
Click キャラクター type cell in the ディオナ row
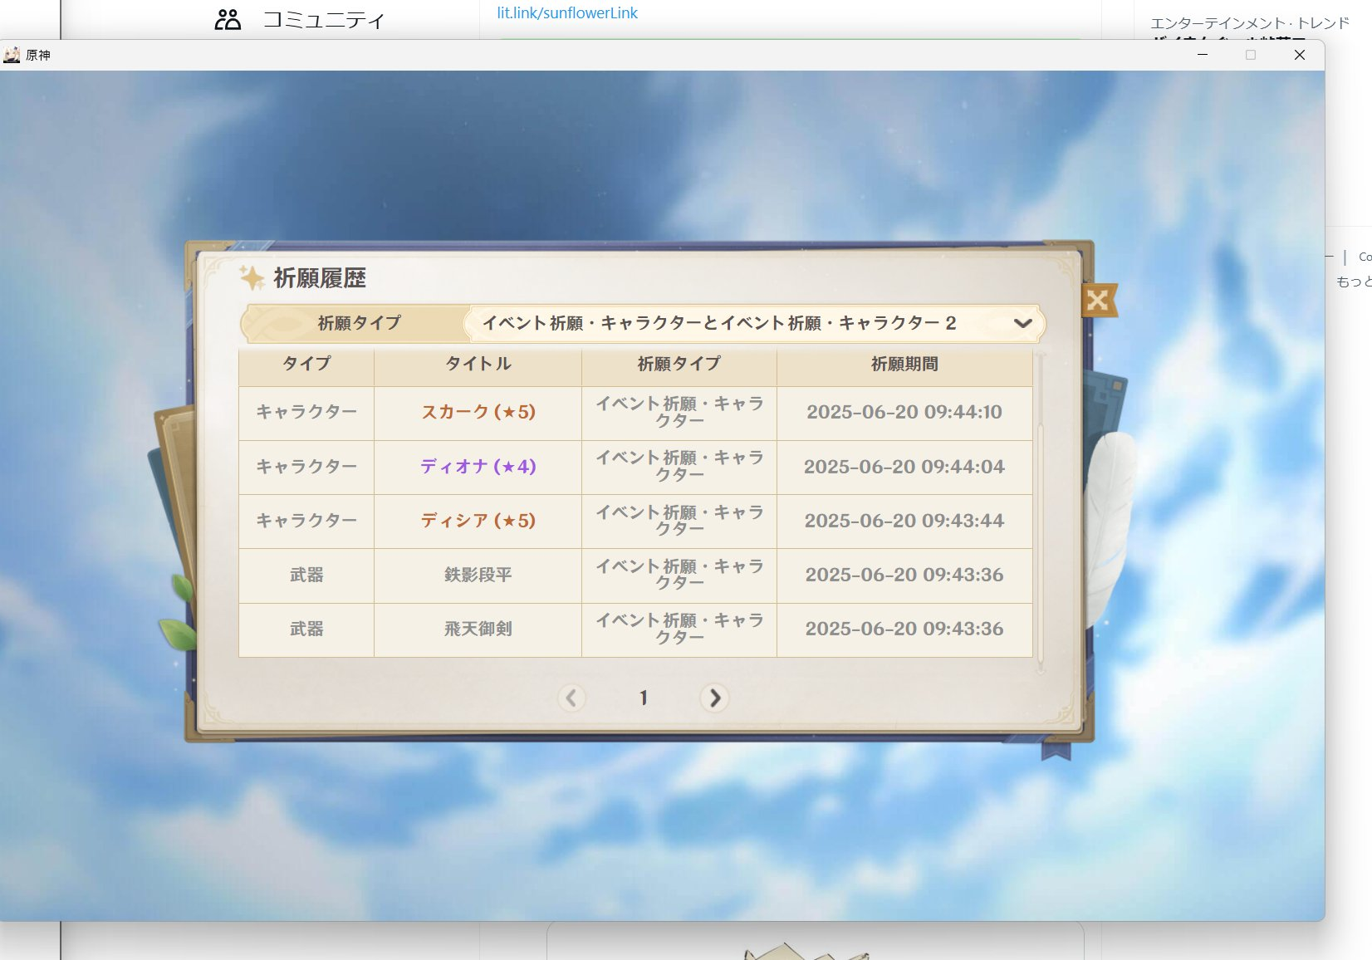pyautogui.click(x=306, y=467)
